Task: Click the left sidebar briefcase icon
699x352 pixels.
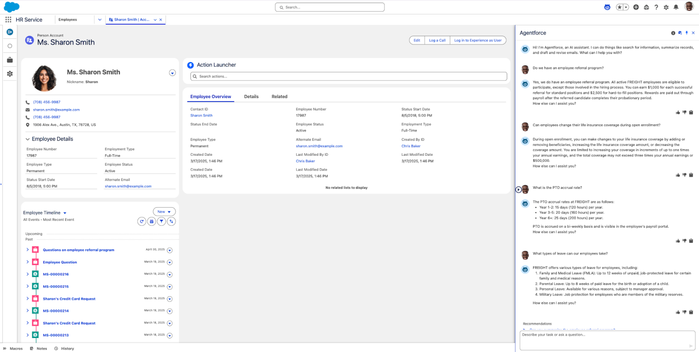Action: coord(10,60)
